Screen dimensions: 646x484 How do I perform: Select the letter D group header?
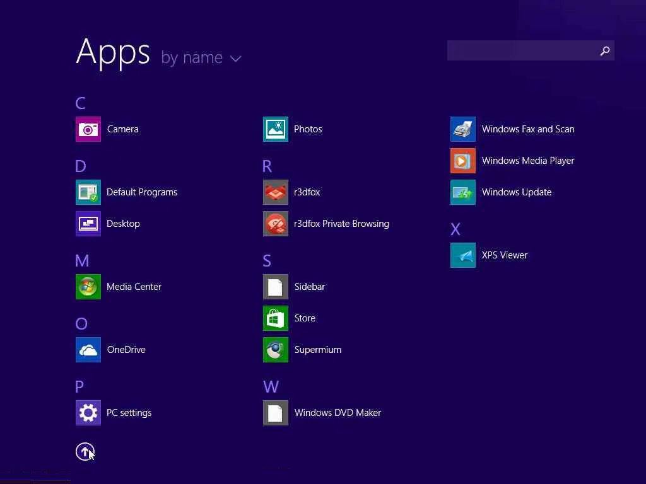click(81, 166)
